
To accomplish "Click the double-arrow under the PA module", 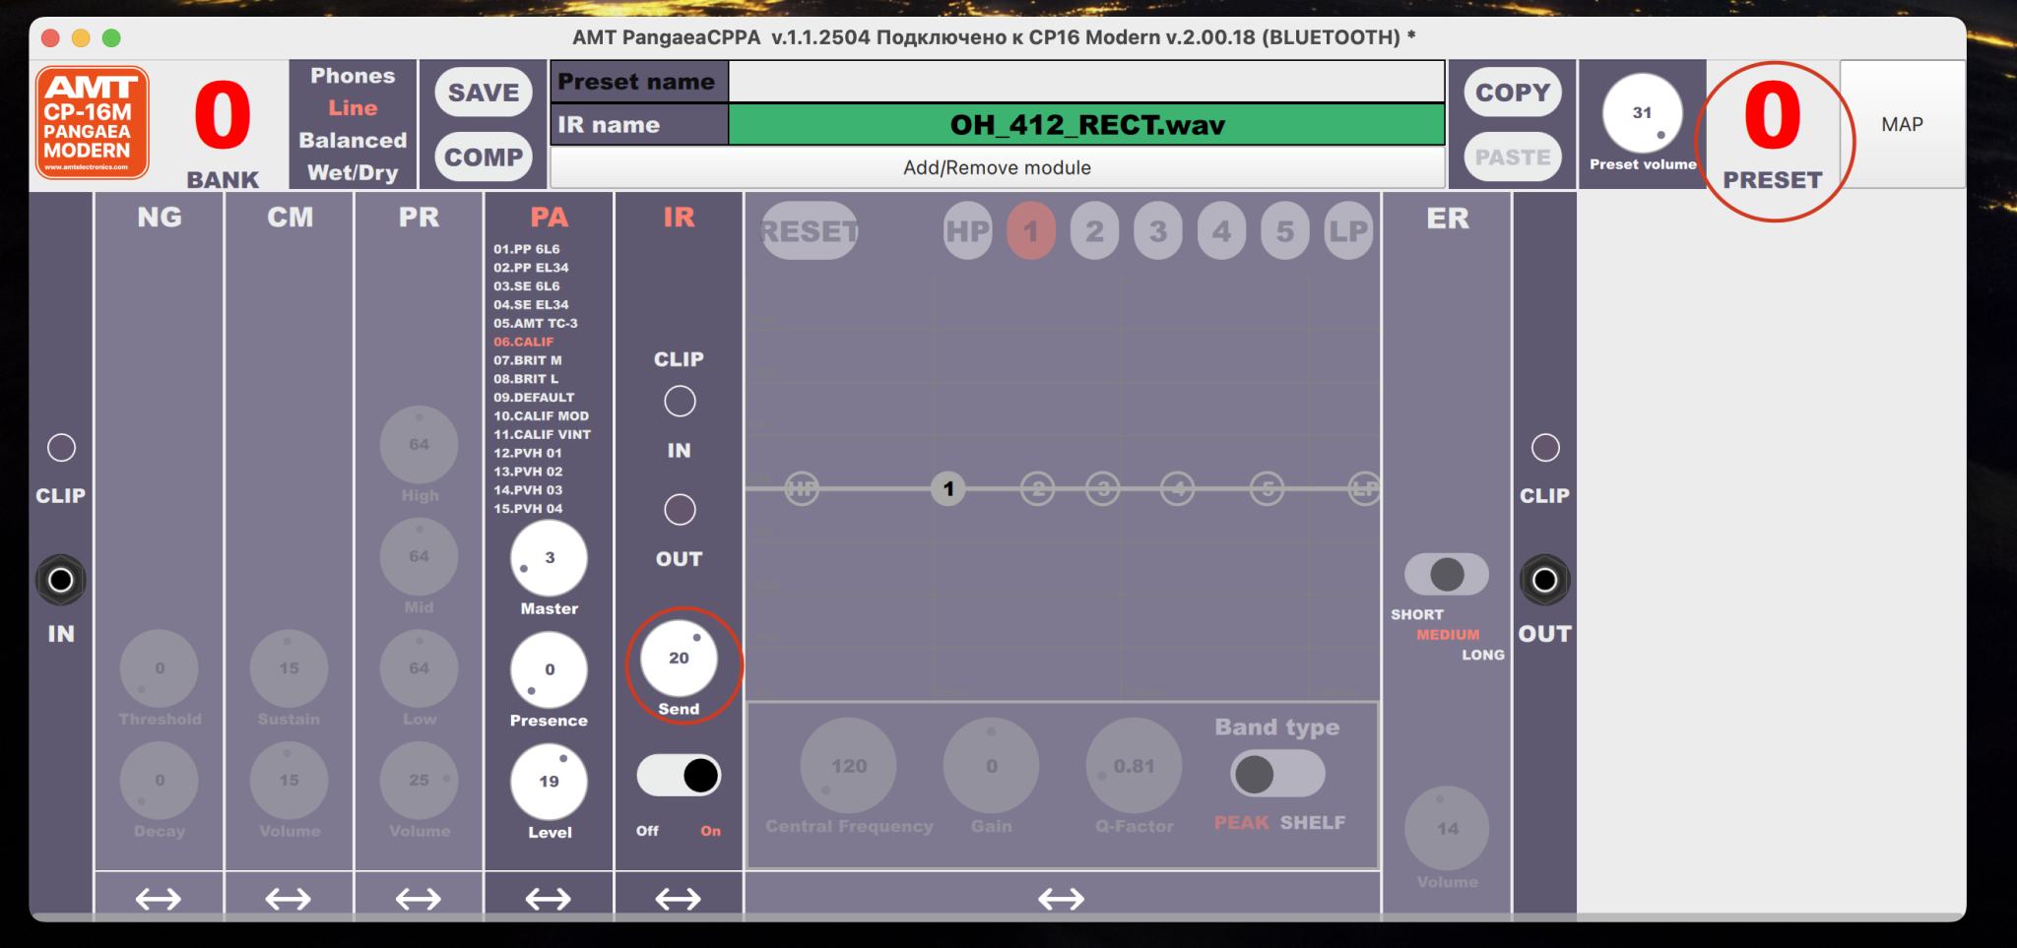I will pyautogui.click(x=549, y=898).
